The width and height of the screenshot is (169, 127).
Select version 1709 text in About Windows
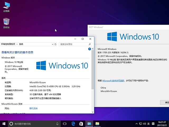click(113, 52)
